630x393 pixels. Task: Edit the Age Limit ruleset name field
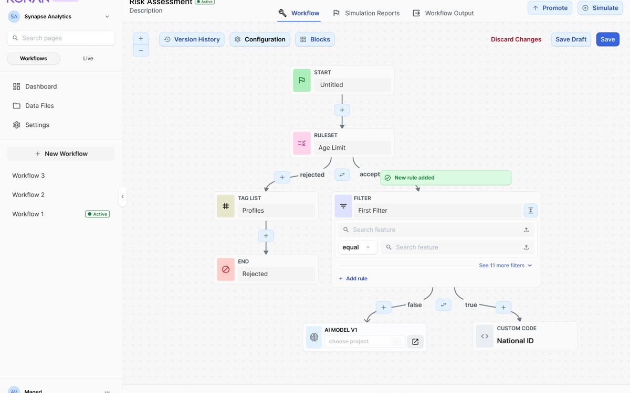(353, 148)
